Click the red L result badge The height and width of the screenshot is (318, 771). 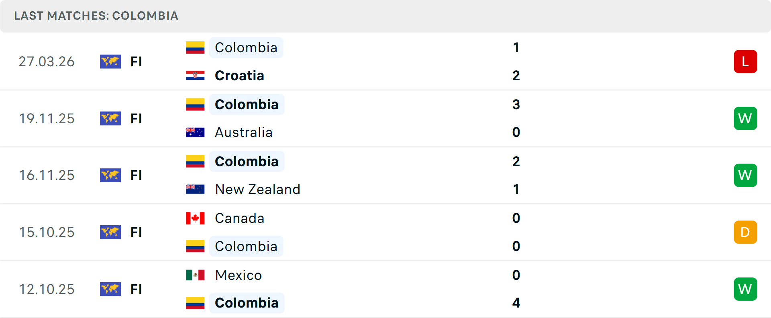745,61
